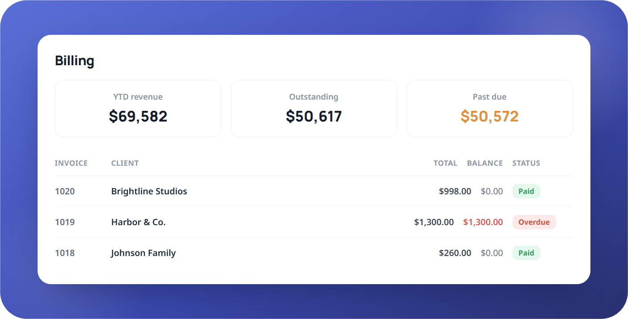Image resolution: width=628 pixels, height=319 pixels.
Task: Select client Brightline Studios
Action: click(x=149, y=191)
